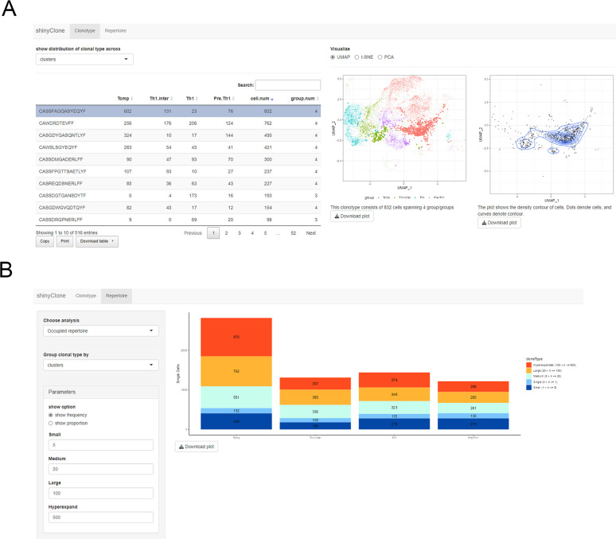Screen dimensions: 616x539
Task: Select the CAWDRDTEVFF clonotype row
Action: point(178,123)
